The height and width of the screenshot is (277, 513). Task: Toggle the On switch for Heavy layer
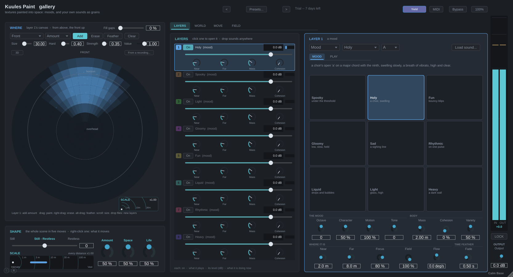(188, 237)
